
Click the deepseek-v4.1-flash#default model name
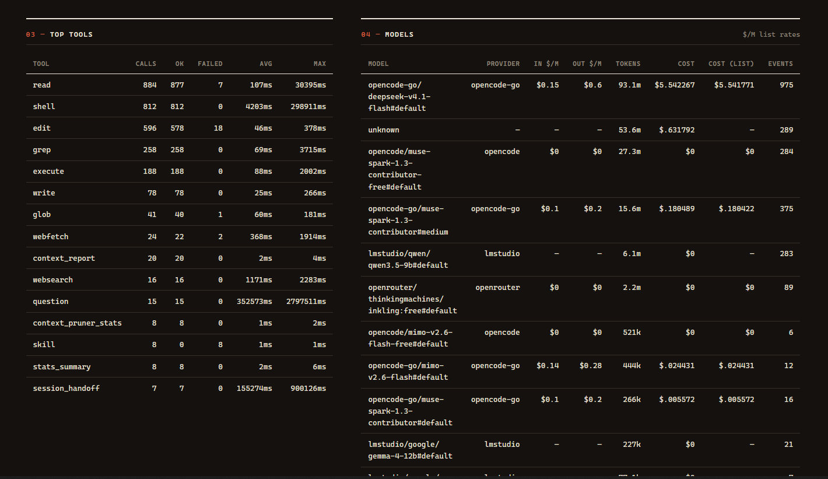(x=399, y=97)
